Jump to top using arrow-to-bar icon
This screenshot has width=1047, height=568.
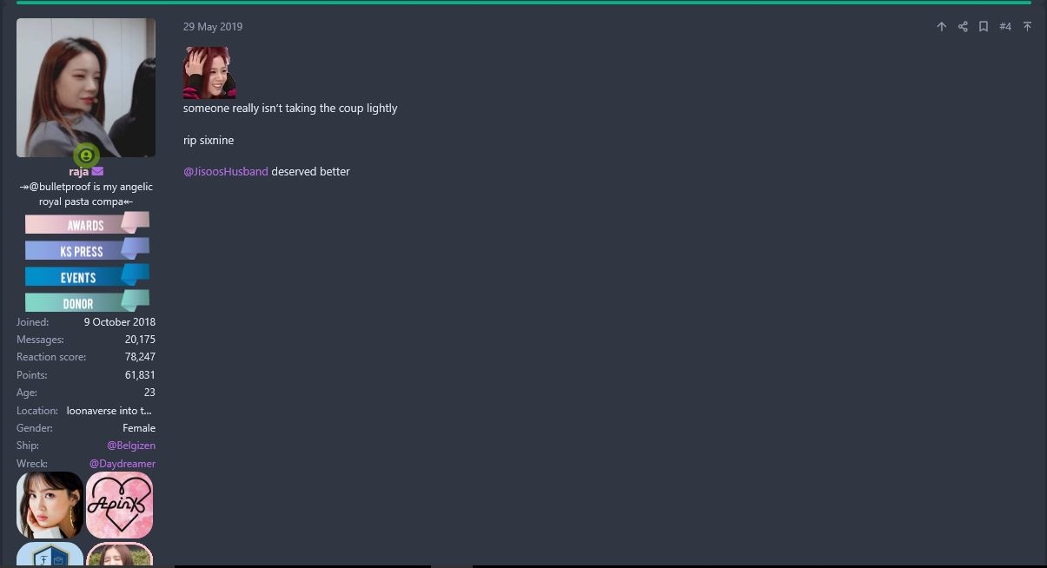[1027, 27]
